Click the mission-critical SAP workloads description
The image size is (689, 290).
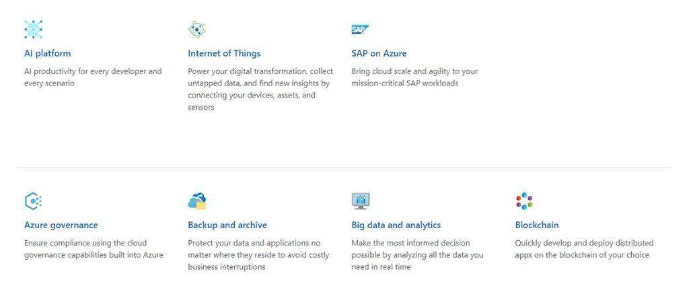tap(414, 77)
